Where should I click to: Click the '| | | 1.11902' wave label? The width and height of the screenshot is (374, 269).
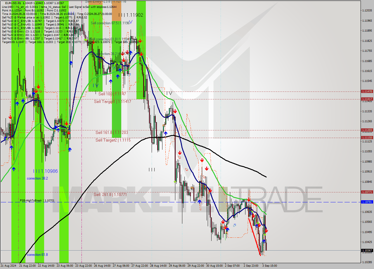[x=131, y=15]
